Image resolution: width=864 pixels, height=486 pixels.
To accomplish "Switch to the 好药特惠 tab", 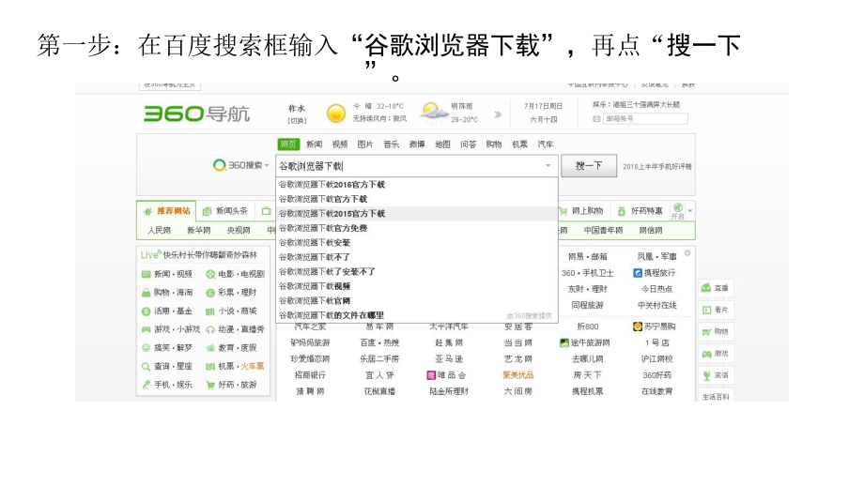I will point(640,211).
